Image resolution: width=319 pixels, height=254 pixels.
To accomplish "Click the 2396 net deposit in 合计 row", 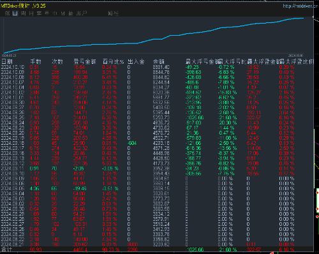I will pyautogui.click(x=133, y=250).
